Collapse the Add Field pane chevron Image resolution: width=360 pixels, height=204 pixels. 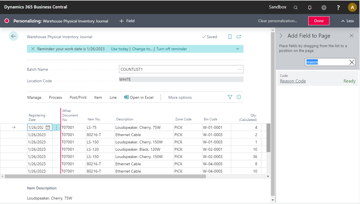tap(281, 36)
